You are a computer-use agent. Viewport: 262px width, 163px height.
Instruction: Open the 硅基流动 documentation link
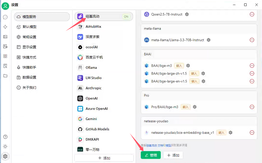coord(154,145)
